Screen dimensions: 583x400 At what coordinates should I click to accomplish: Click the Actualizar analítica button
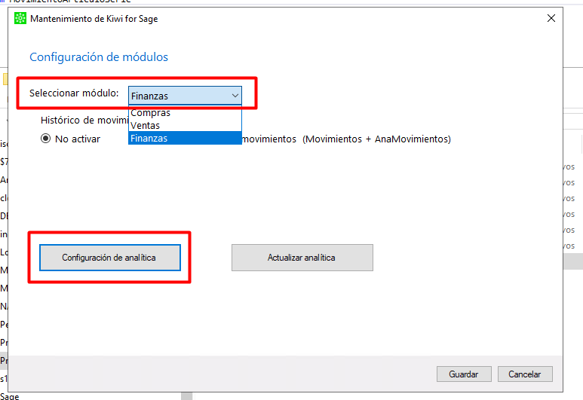(x=302, y=258)
